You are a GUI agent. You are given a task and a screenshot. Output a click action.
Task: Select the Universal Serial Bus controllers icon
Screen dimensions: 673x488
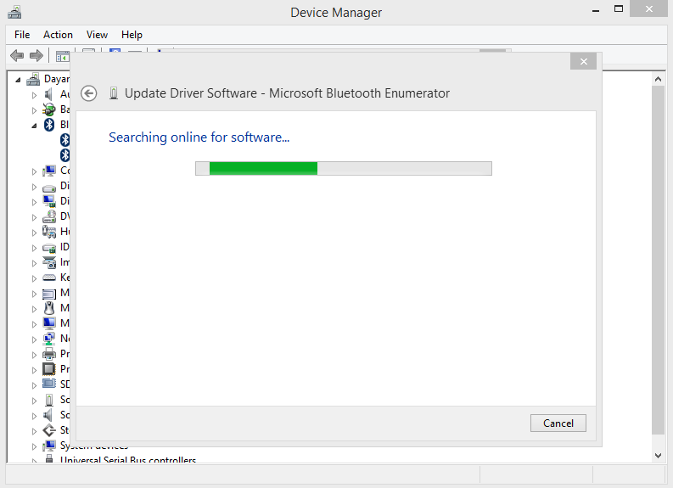(x=49, y=459)
